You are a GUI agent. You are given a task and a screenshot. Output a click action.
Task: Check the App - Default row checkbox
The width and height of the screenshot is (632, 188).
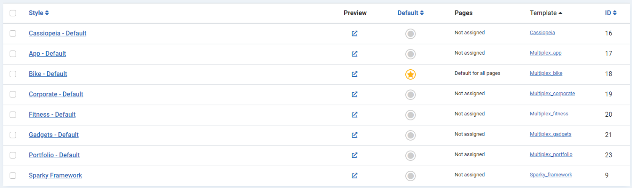(x=13, y=54)
